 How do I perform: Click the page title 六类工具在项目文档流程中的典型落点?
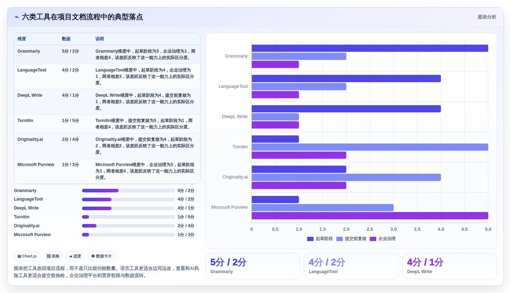click(x=83, y=17)
